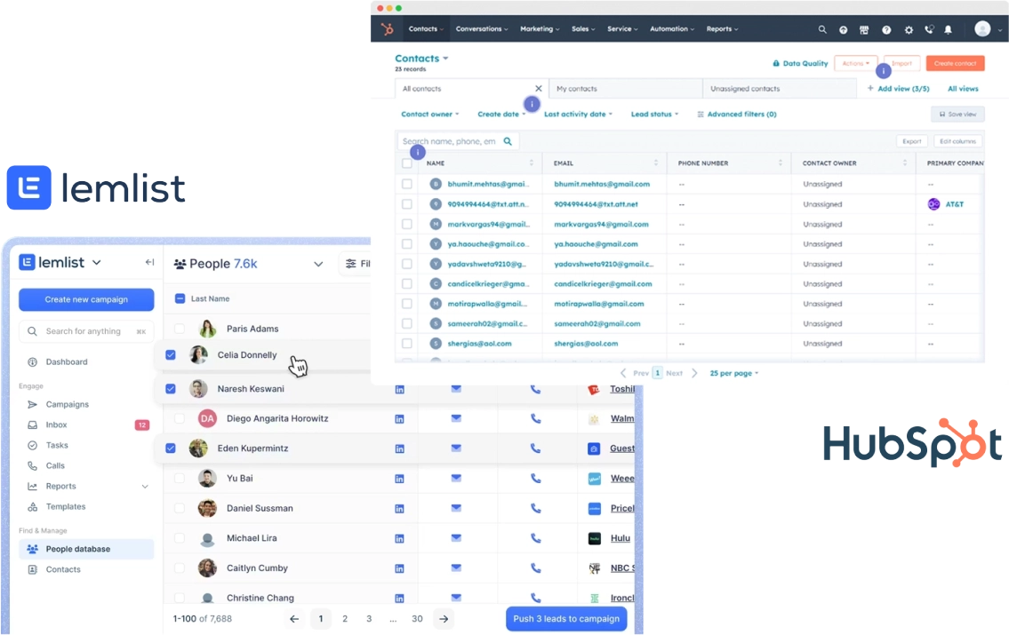This screenshot has height=635, width=1009.
Task: Expand Contacts title dropdown in HubSpot
Action: pos(445,59)
